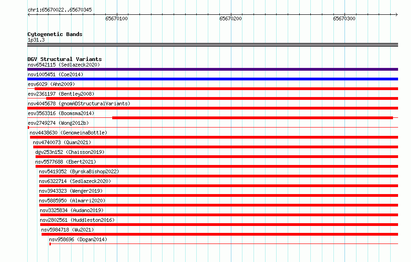The image size is (411, 262).
Task: Click the red nsv5984718 variant bar
Action: point(220,234)
